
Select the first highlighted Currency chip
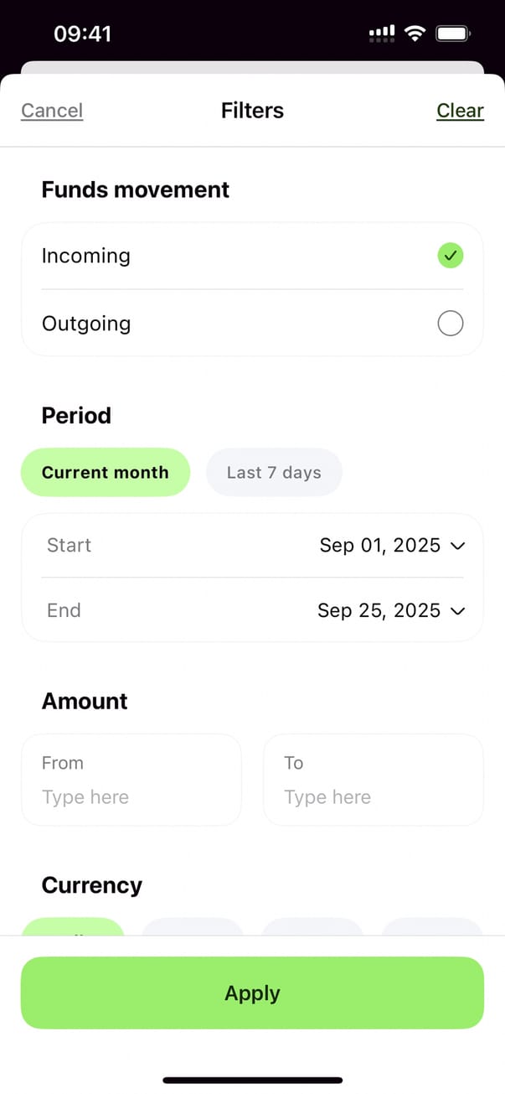click(73, 927)
